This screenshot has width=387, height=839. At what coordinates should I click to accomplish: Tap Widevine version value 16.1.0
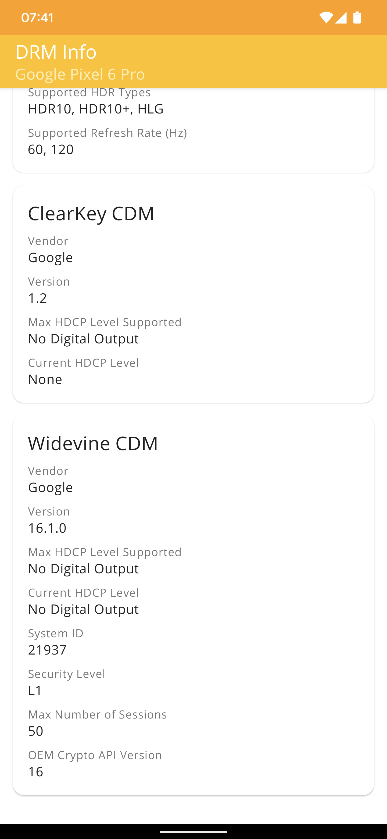(x=47, y=528)
